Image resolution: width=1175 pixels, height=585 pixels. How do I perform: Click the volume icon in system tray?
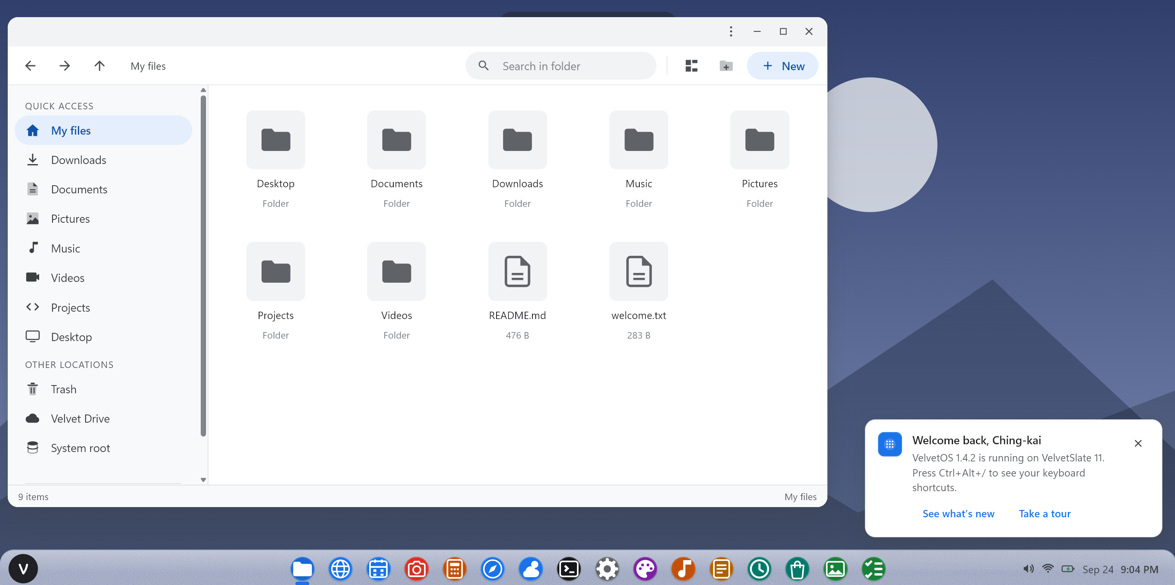pos(1028,569)
